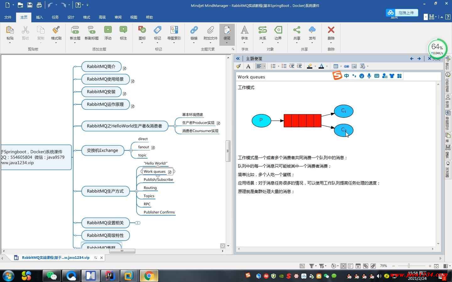This screenshot has height=282, width=452.
Task: Open the 新主题 dropdown arrow
Action: click(75, 43)
